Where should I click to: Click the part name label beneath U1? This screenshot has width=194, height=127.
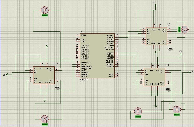coord(84,79)
